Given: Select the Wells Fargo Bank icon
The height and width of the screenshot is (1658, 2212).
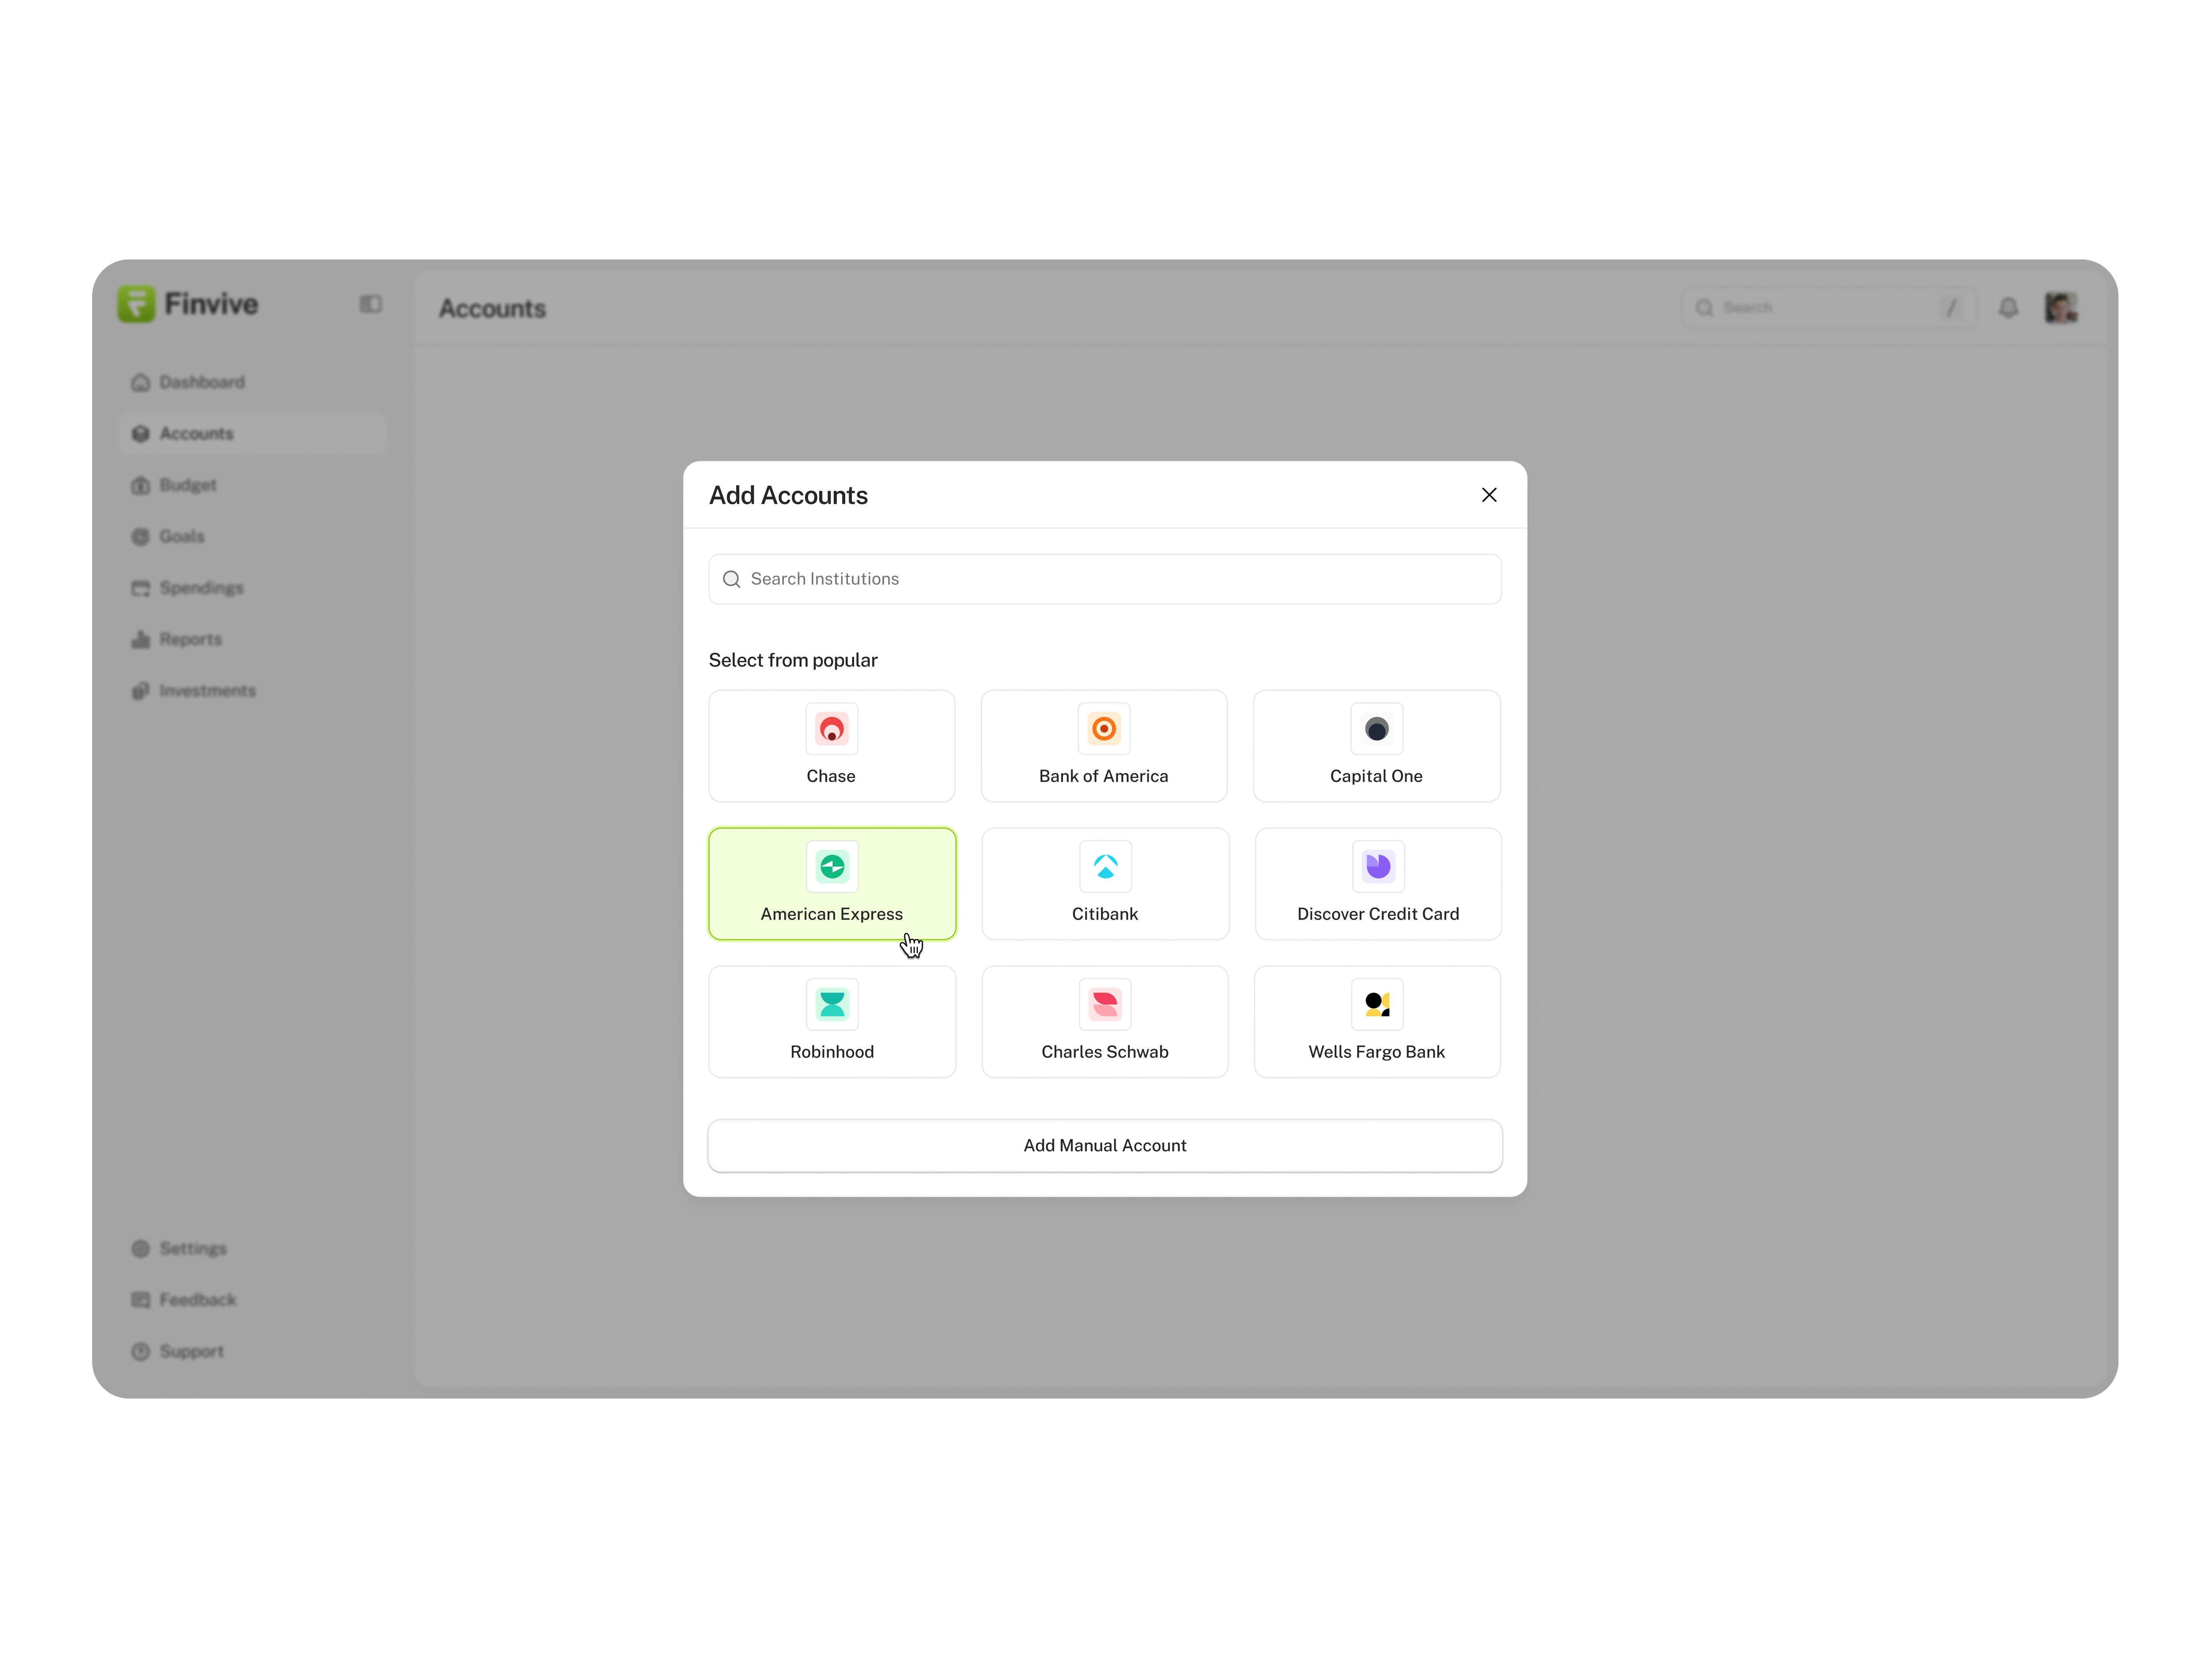Looking at the screenshot, I should pos(1378,1003).
